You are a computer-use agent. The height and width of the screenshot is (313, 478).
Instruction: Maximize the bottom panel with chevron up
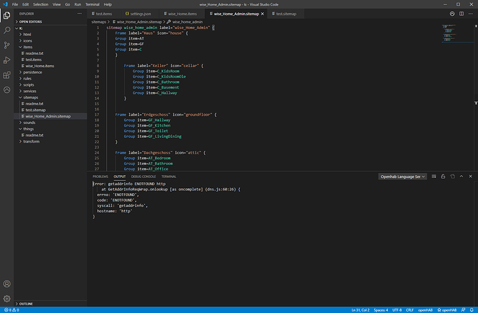point(463,177)
